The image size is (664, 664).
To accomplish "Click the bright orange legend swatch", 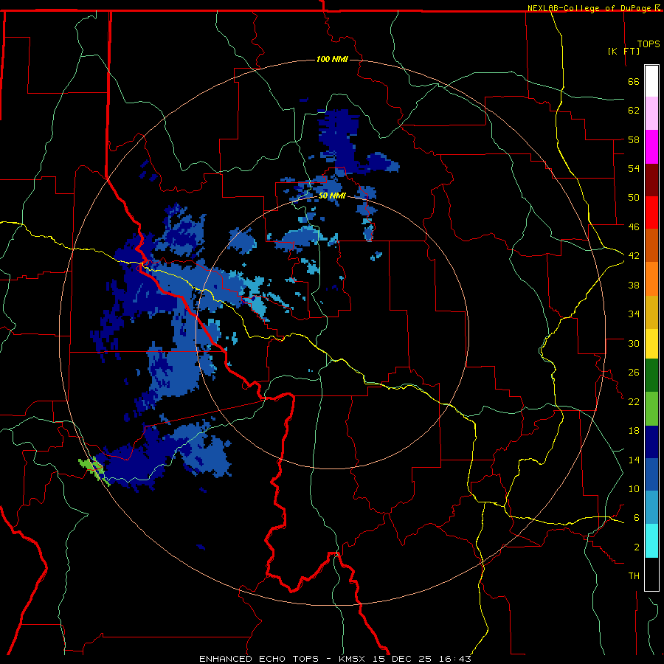I will (651, 279).
